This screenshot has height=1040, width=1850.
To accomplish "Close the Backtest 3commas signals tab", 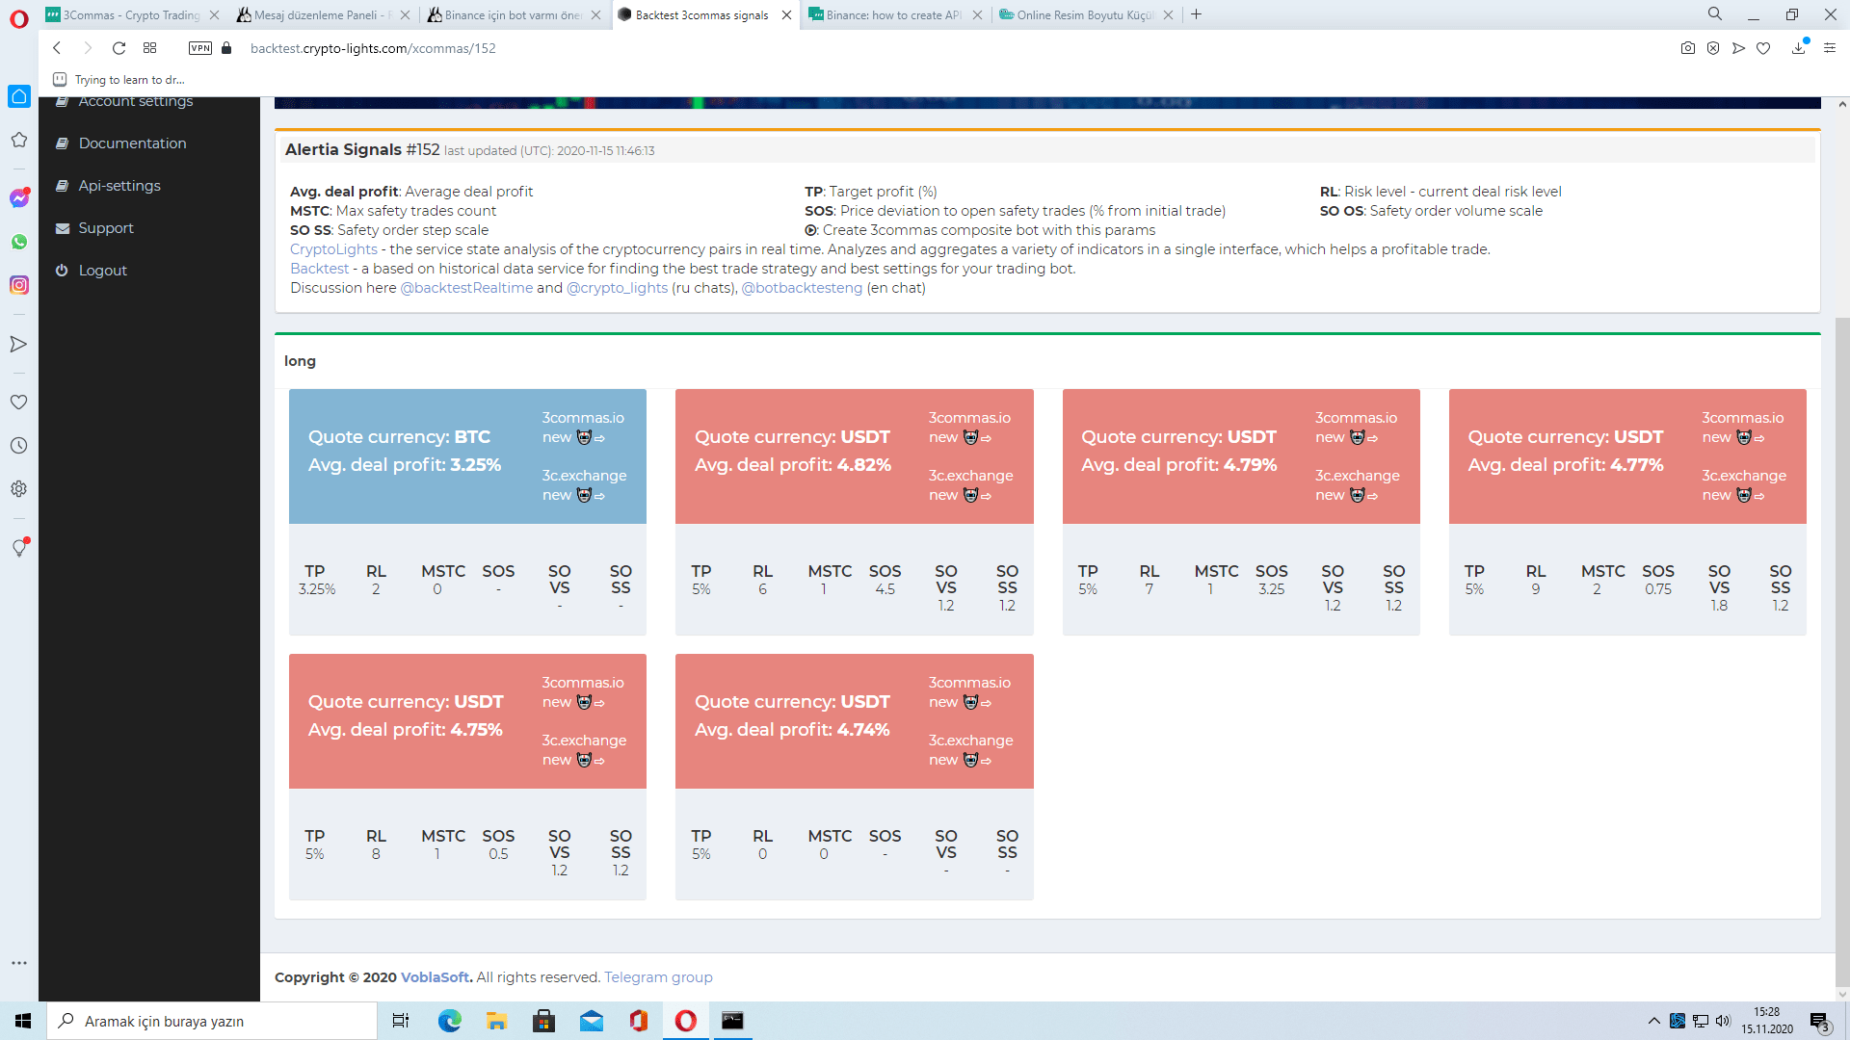I will [786, 14].
